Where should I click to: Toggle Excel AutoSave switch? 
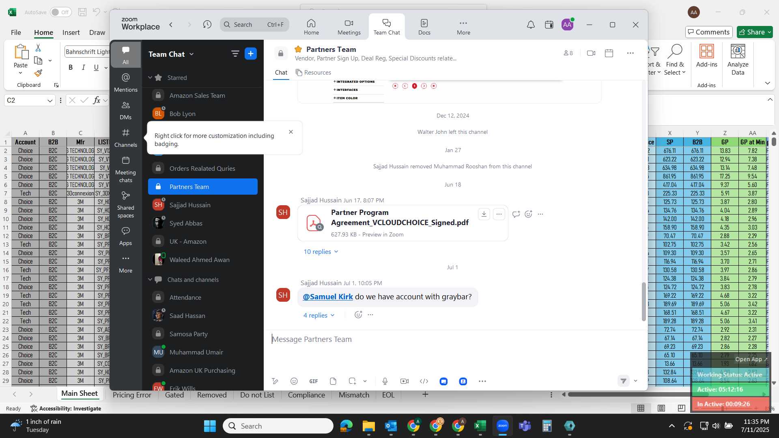coord(61,12)
